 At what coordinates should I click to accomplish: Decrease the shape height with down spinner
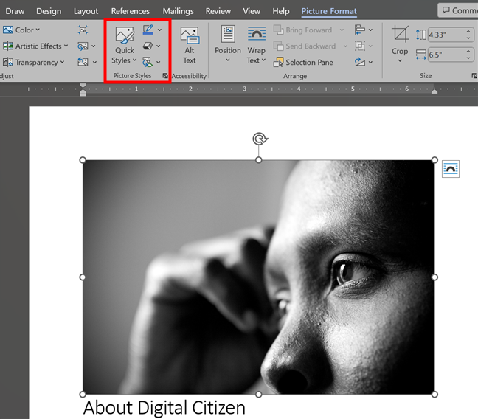468,38
